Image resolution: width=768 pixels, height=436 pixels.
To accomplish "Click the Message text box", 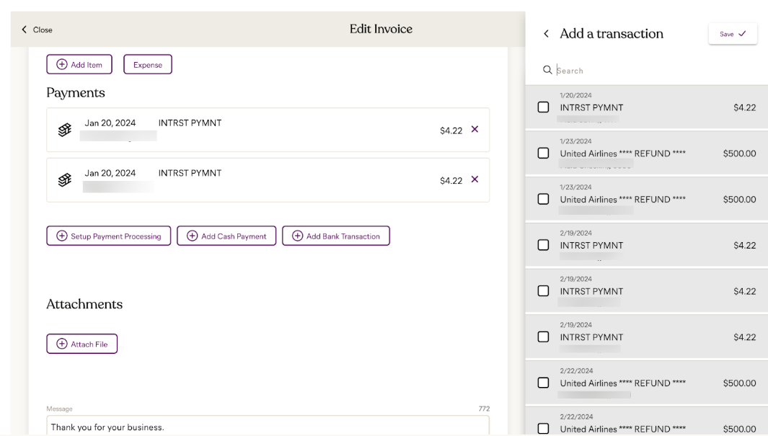I will 268,426.
